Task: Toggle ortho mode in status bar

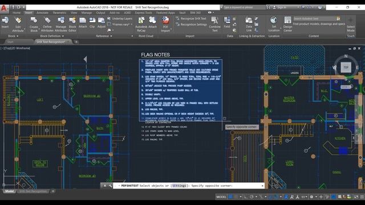Action: [246, 197]
